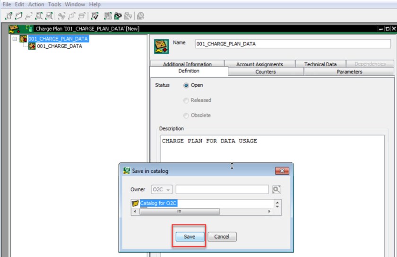
Task: Open the Action menu
Action: (x=36, y=4)
